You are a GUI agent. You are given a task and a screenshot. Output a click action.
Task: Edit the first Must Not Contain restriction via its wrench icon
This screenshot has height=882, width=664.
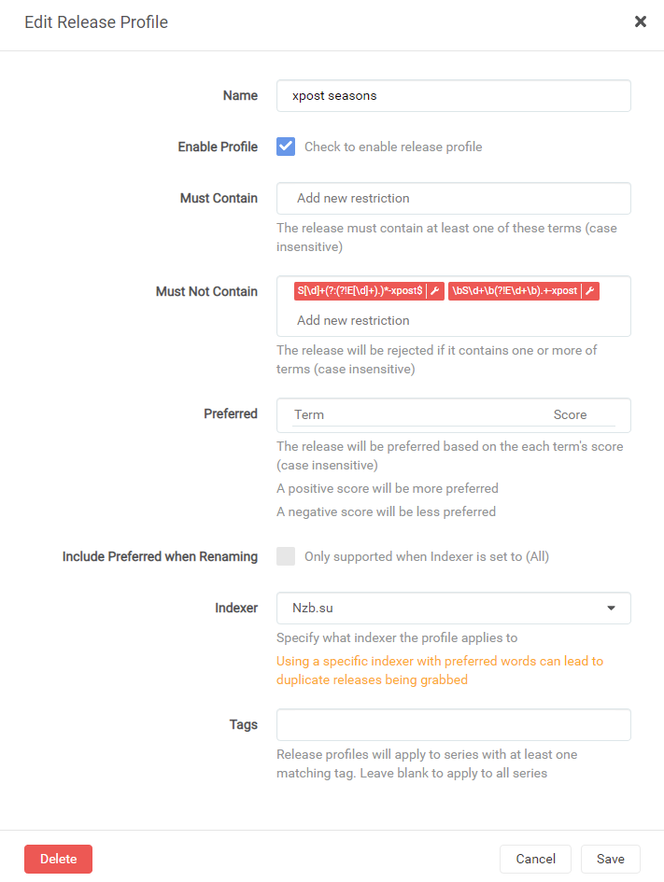tap(434, 290)
